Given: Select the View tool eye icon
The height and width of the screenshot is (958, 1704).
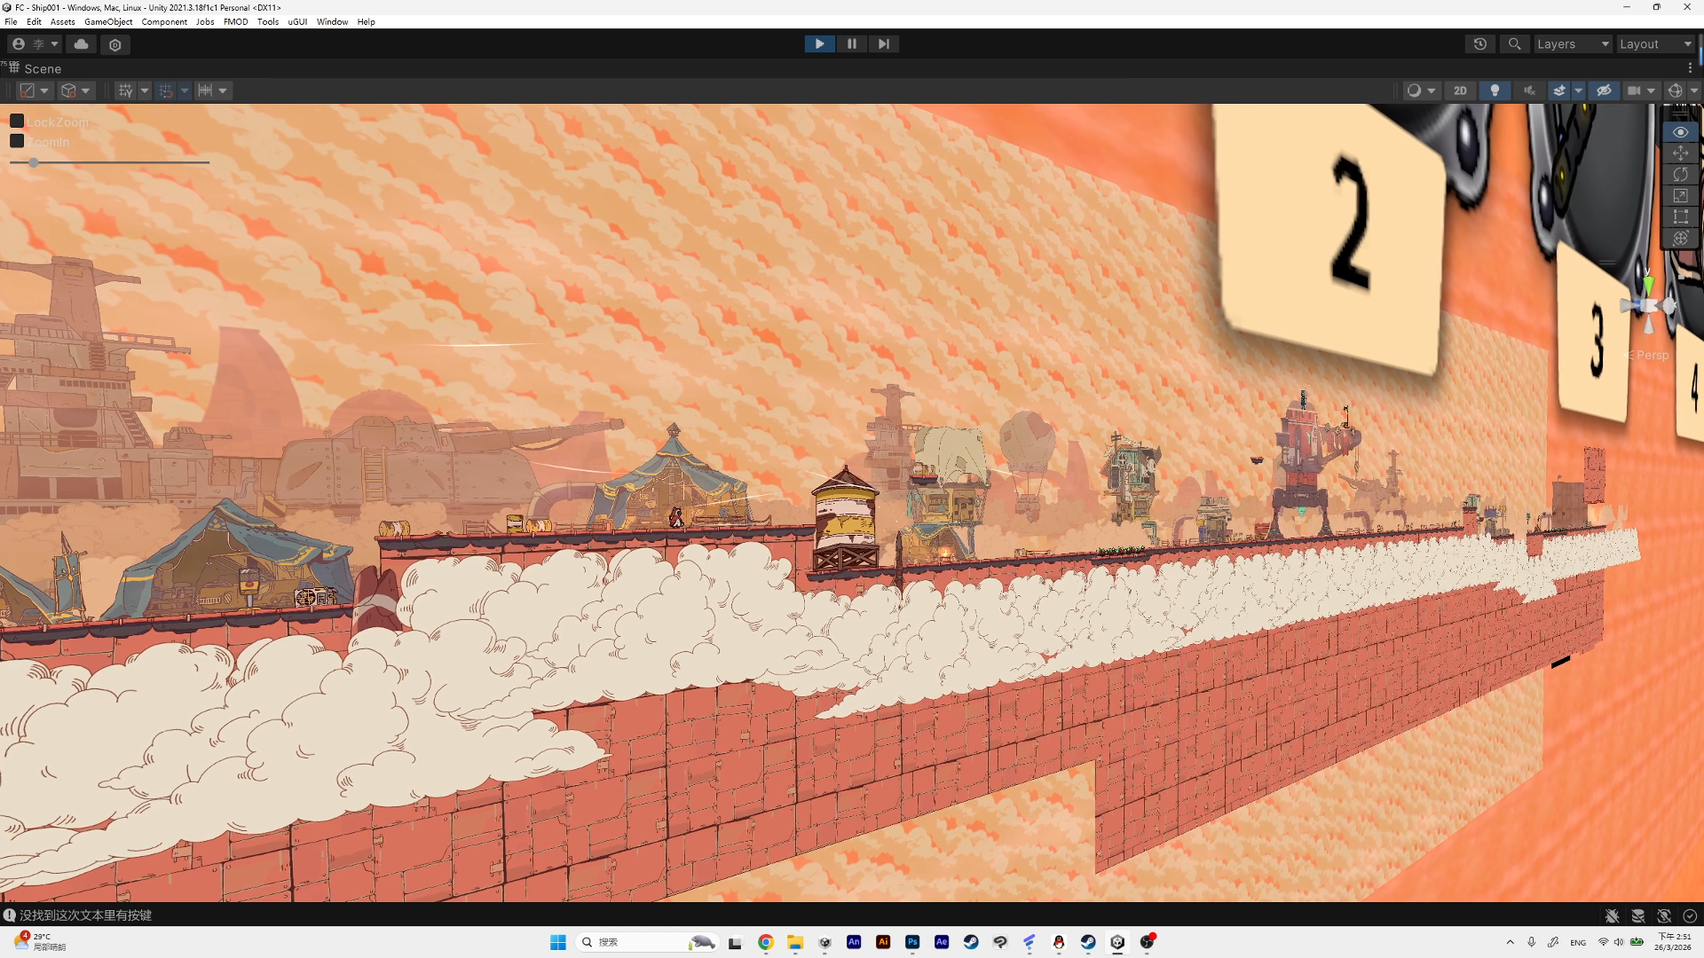Looking at the screenshot, I should click(1681, 132).
